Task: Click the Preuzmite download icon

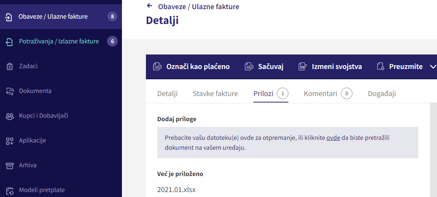Action: click(x=381, y=67)
